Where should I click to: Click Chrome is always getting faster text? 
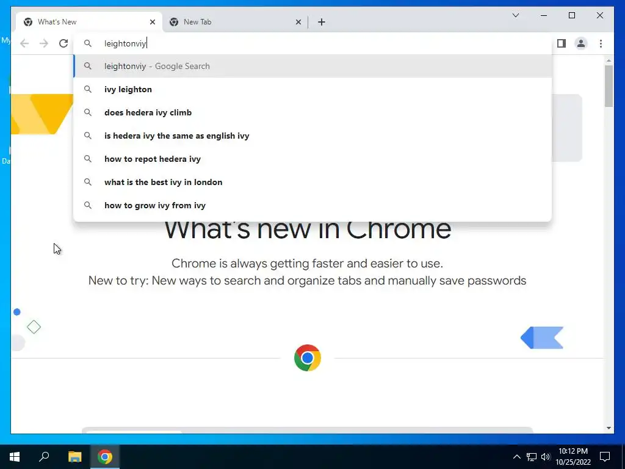pyautogui.click(x=308, y=264)
